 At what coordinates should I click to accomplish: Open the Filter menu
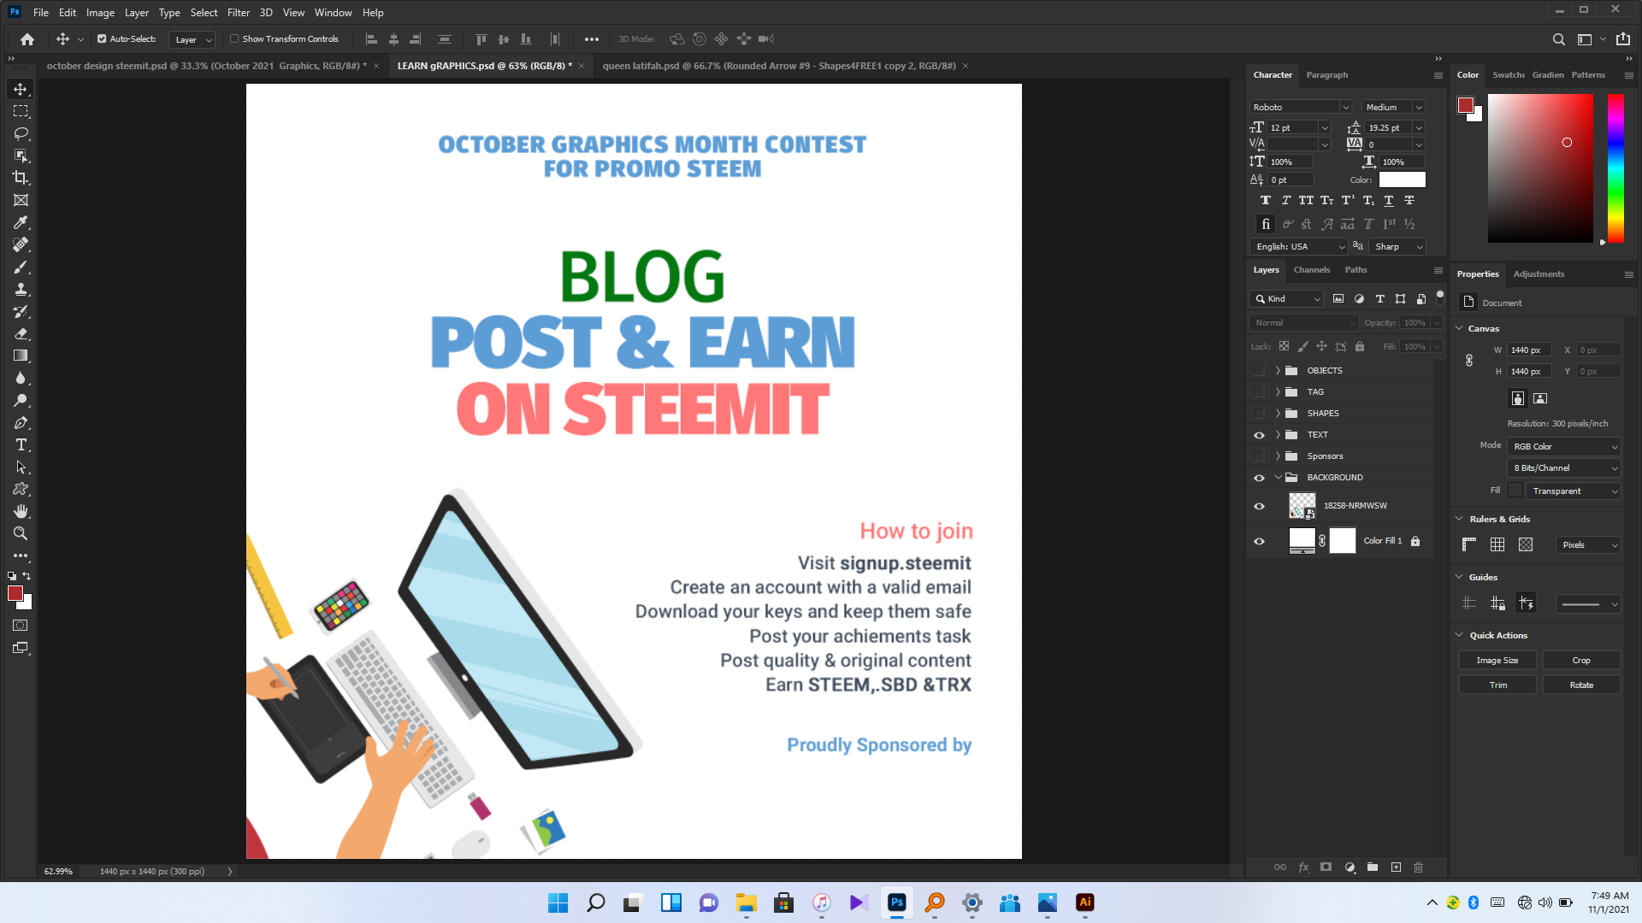point(239,13)
